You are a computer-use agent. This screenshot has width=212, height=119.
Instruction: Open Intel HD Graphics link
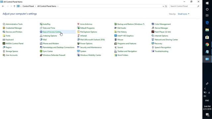point(125,36)
